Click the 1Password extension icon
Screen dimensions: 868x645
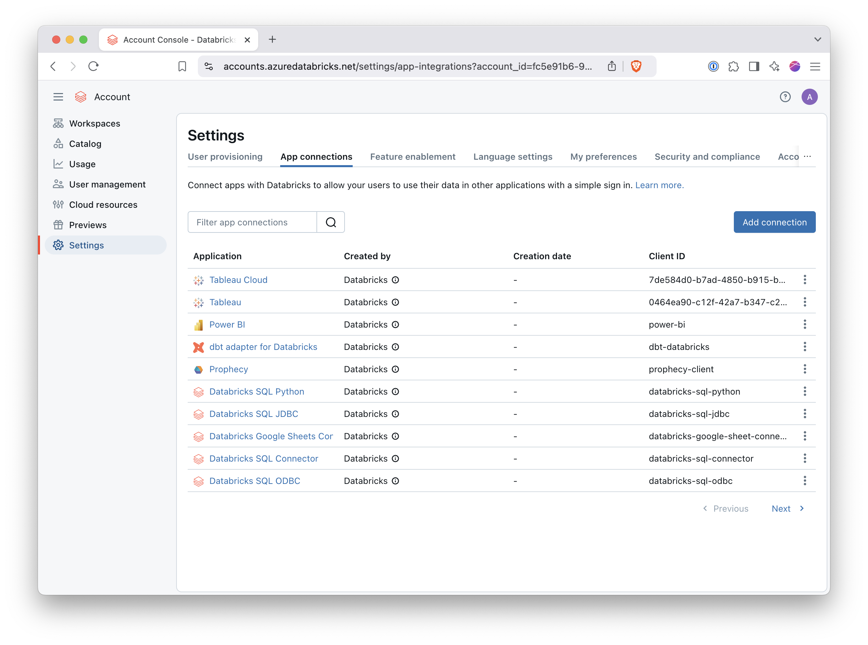(x=713, y=66)
